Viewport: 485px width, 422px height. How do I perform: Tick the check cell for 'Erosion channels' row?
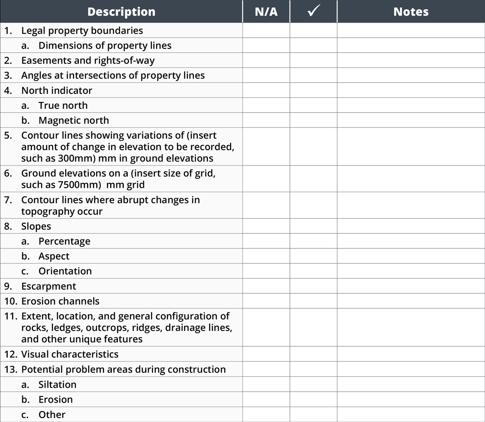click(314, 301)
